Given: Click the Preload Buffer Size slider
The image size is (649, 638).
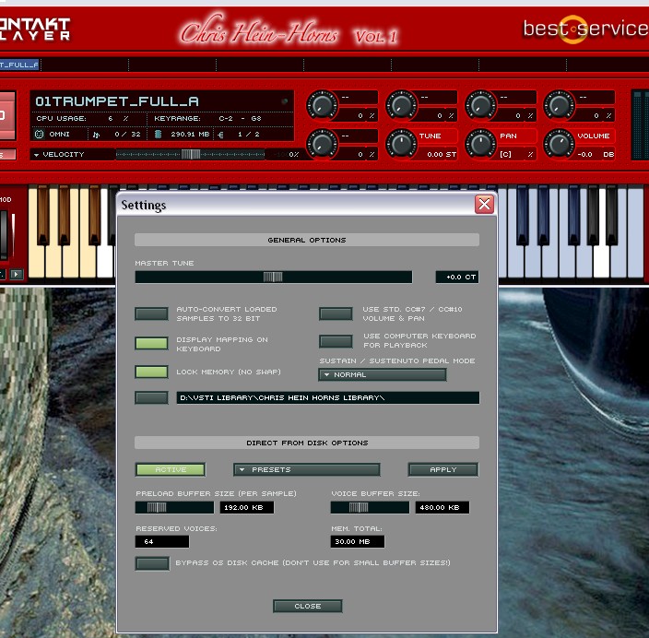Looking at the screenshot, I should (x=174, y=507).
